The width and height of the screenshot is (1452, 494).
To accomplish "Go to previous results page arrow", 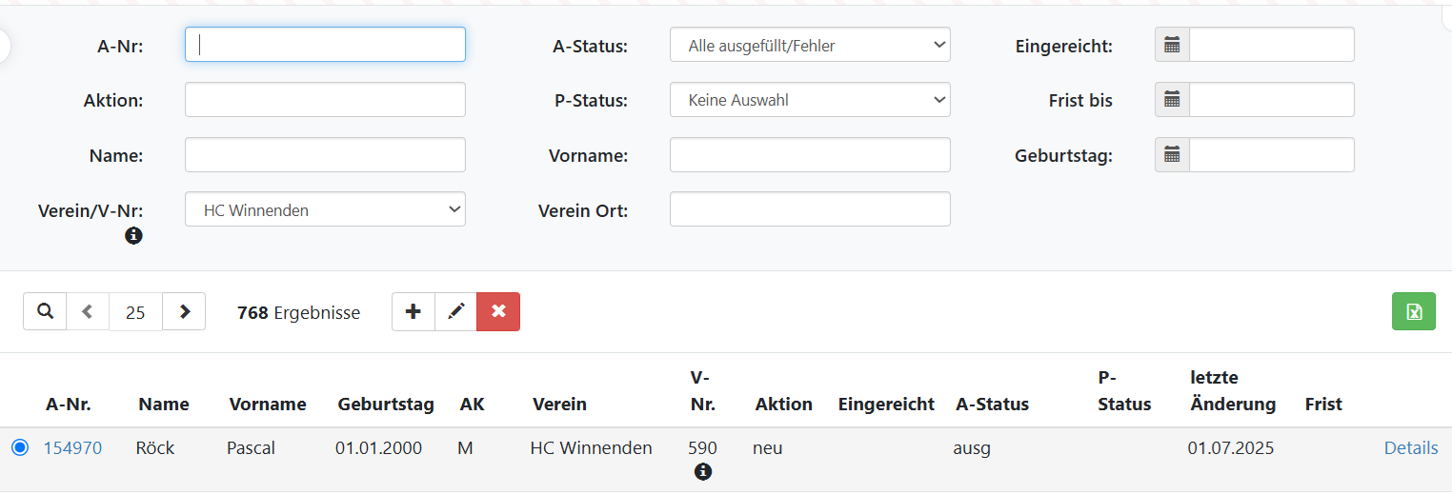I will 88,311.
